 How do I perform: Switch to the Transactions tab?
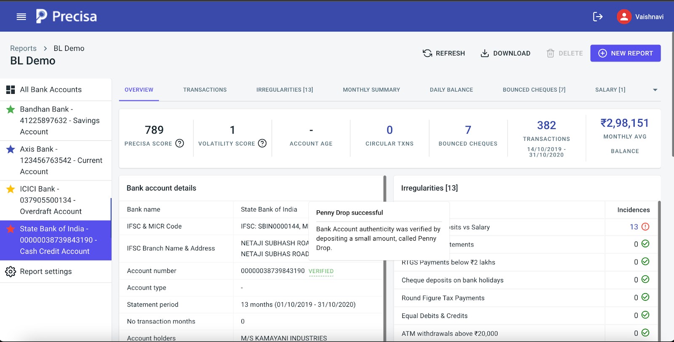coord(205,90)
